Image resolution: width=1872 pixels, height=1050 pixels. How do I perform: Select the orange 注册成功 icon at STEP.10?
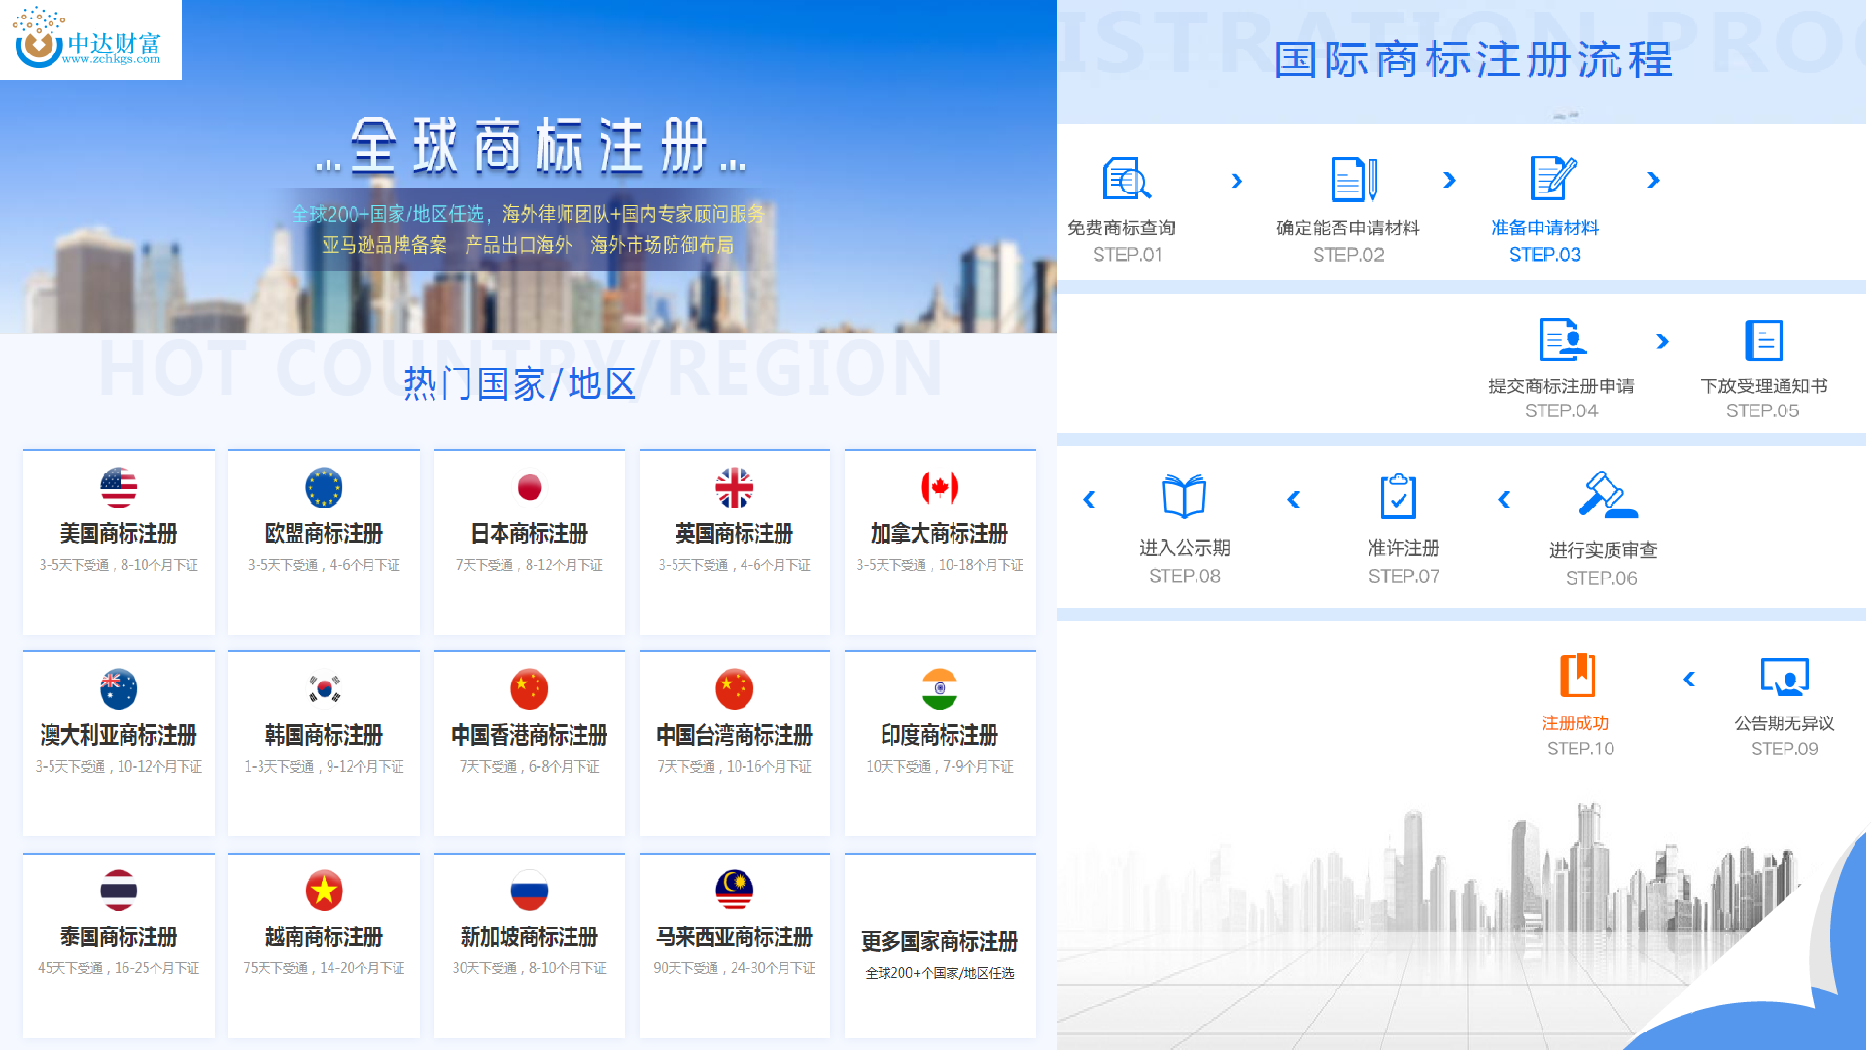point(1578,674)
